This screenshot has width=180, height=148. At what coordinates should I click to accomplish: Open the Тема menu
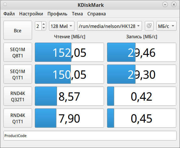pos(77,14)
